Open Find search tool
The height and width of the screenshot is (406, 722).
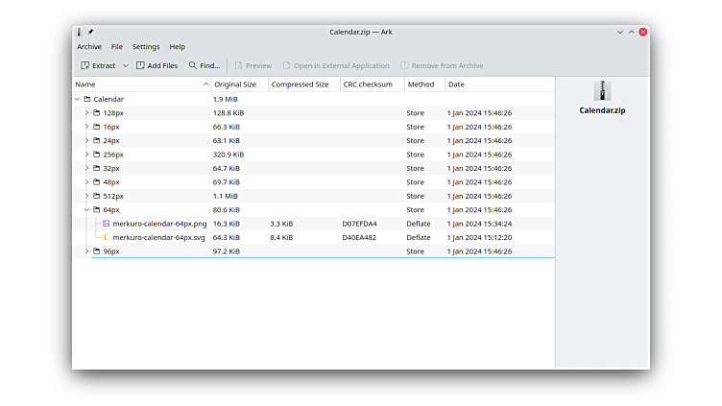click(x=205, y=65)
